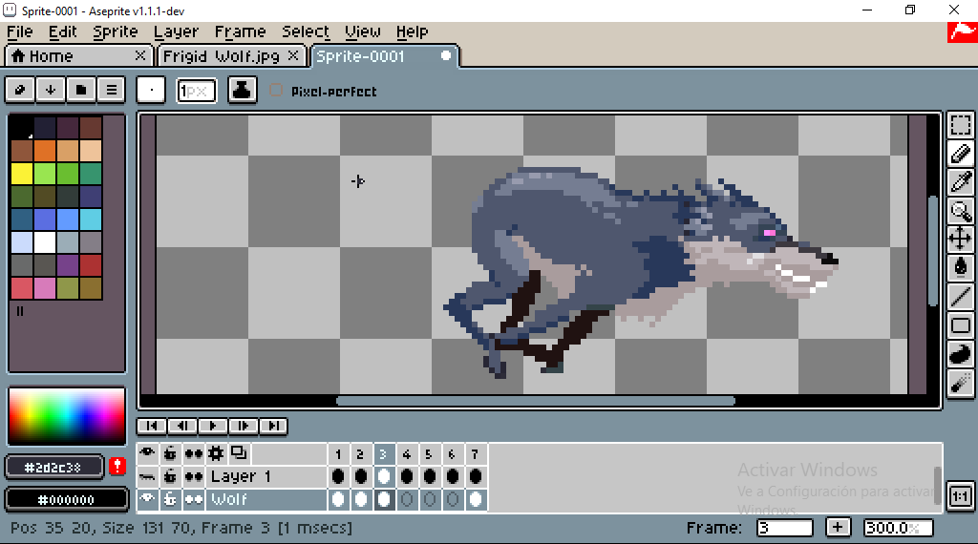Go to the first frame
Viewport: 978px width, 544px height.
click(x=152, y=426)
